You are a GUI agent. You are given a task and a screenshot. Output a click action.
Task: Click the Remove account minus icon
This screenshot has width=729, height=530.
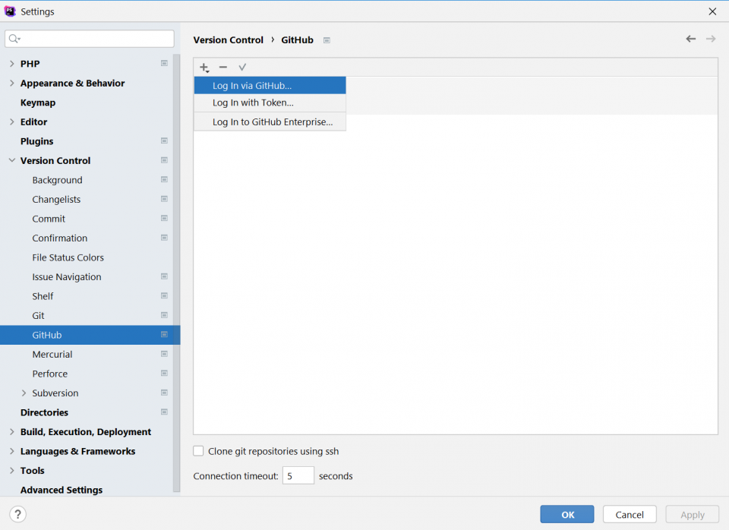(223, 68)
